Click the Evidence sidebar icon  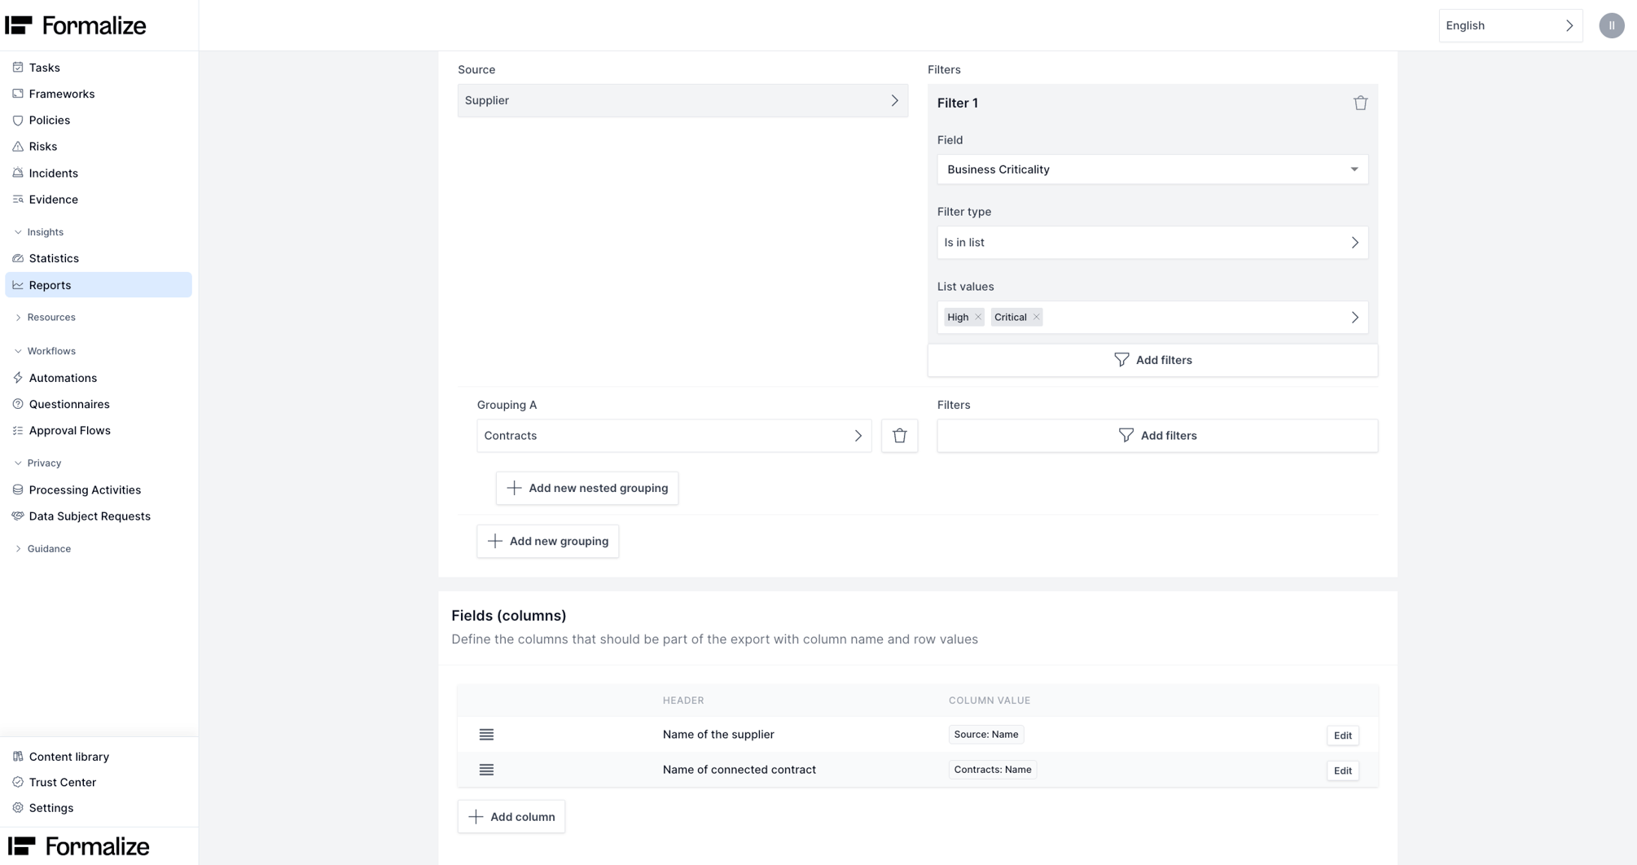pos(18,199)
